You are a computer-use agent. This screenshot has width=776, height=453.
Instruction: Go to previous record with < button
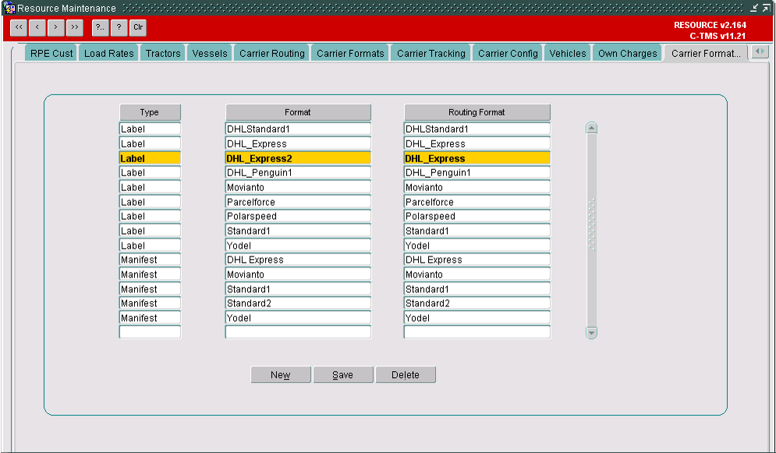click(x=37, y=27)
